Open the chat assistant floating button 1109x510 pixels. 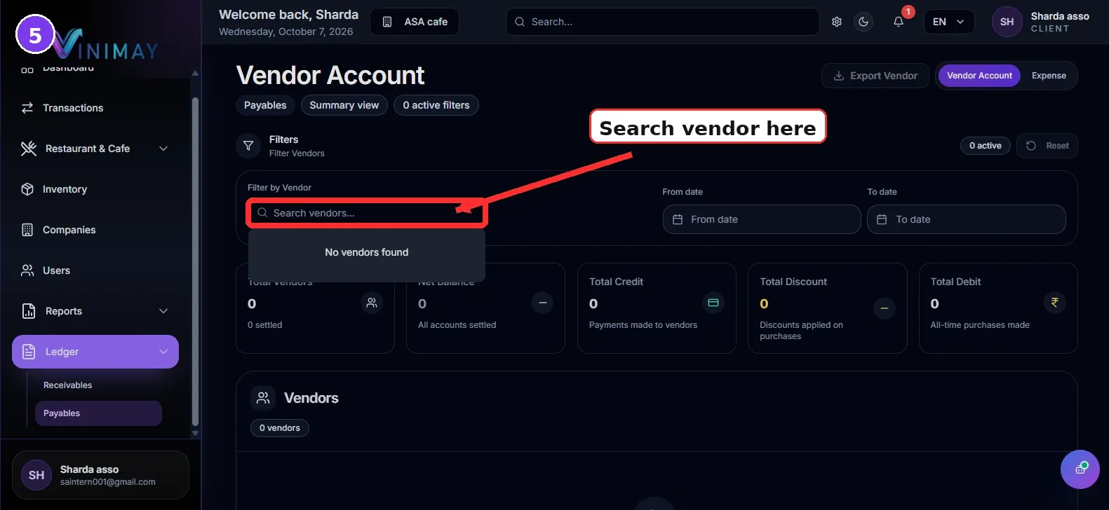pyautogui.click(x=1080, y=469)
